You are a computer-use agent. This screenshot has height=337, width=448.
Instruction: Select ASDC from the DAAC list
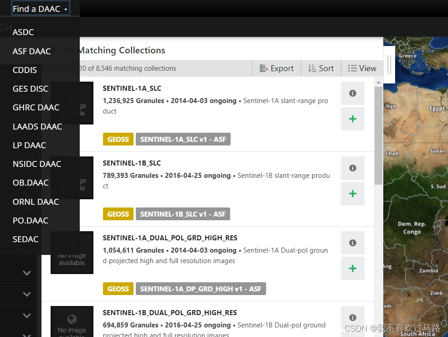(x=23, y=32)
